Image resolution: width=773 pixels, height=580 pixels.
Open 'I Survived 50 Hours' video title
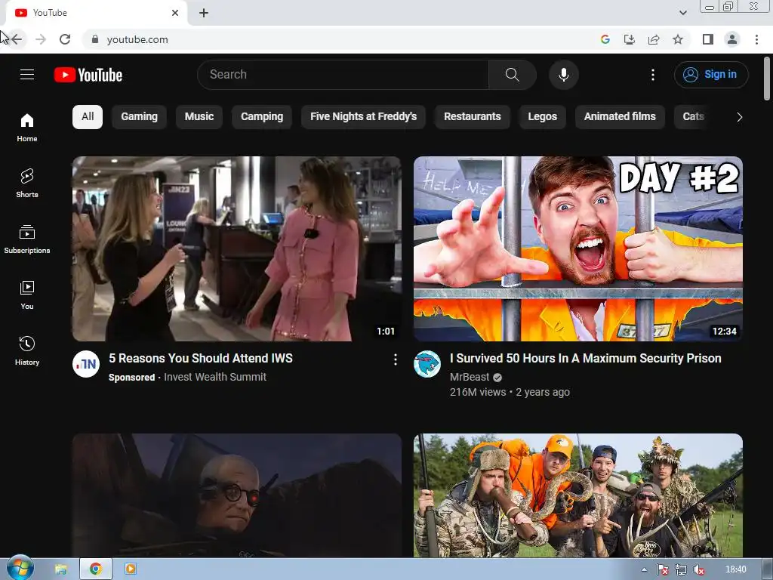[585, 359]
